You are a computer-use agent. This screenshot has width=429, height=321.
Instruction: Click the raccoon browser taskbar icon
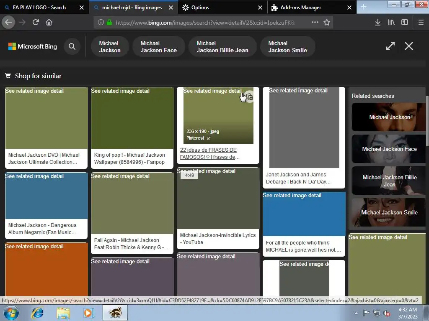point(115,313)
